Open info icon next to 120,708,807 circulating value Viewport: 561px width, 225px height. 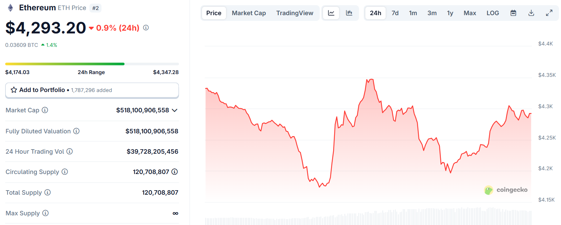(x=175, y=172)
